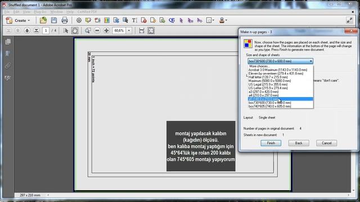Screen dimensions: 360x202
Task: Click the fit width scrolling icon
Action: 142,30
